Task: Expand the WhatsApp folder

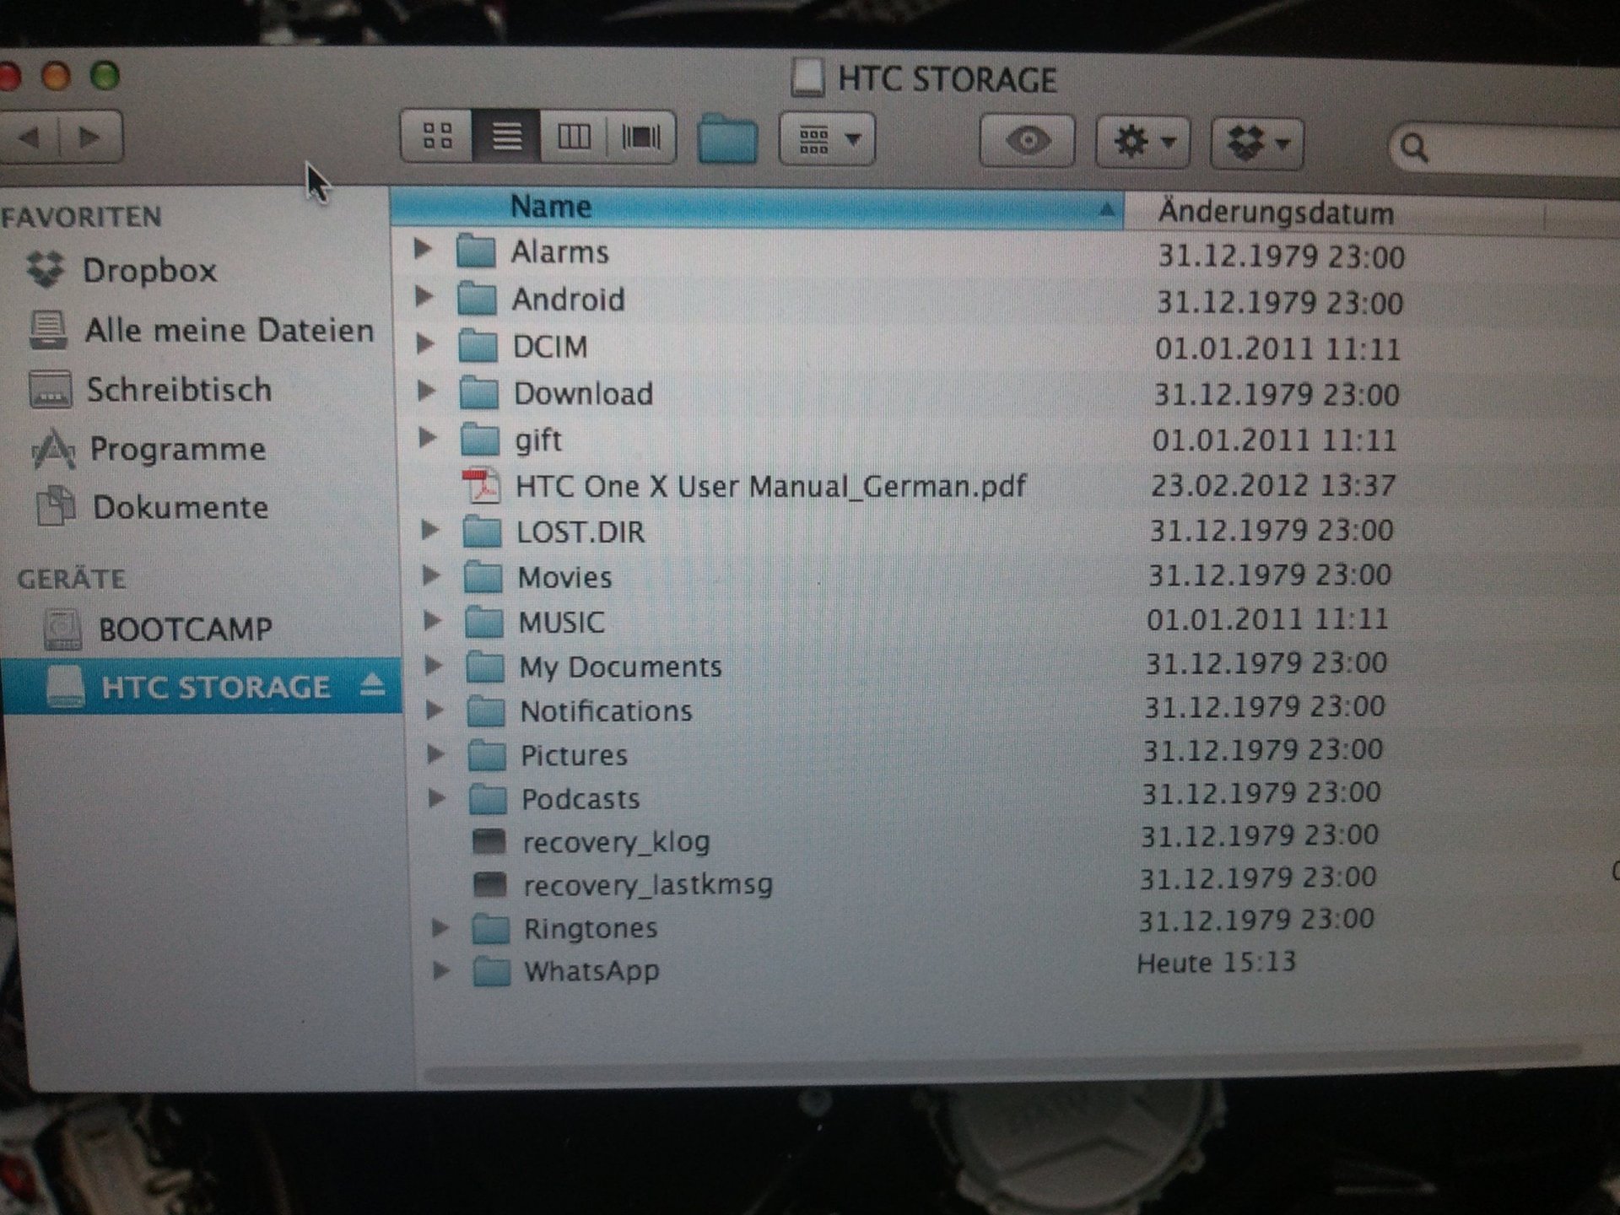Action: point(440,970)
